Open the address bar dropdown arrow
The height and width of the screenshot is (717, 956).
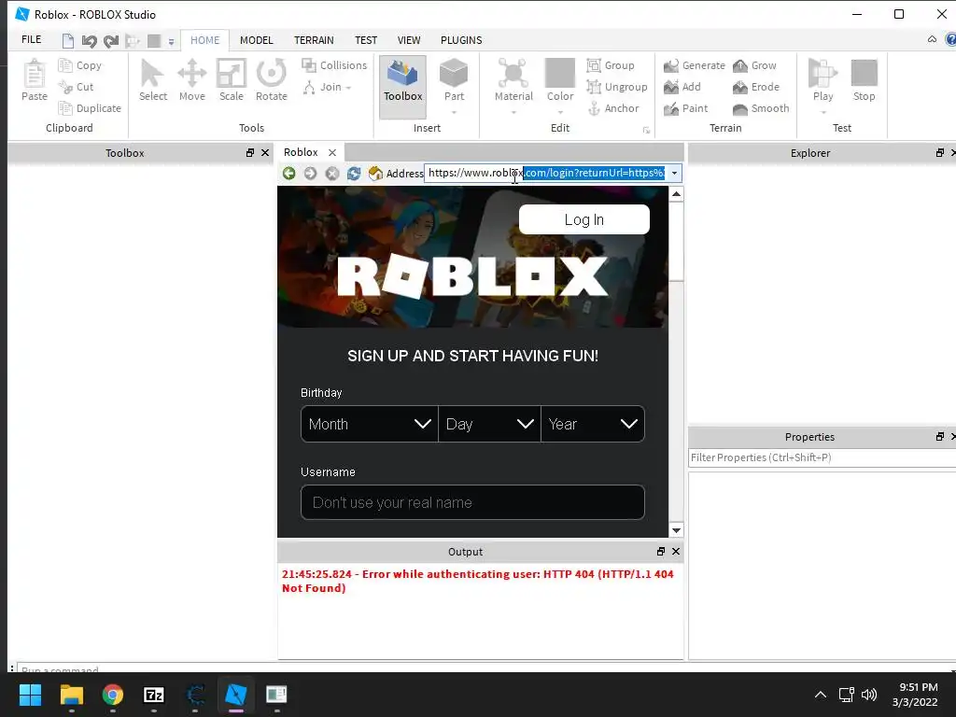[x=674, y=173]
